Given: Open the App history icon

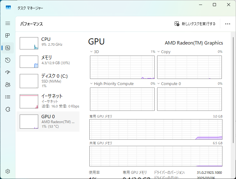Looking at the screenshot, I should click(8, 60).
